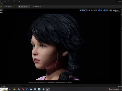Choose the Select object mode cursor icon
The width and height of the screenshot is (122, 91).
point(81,10)
